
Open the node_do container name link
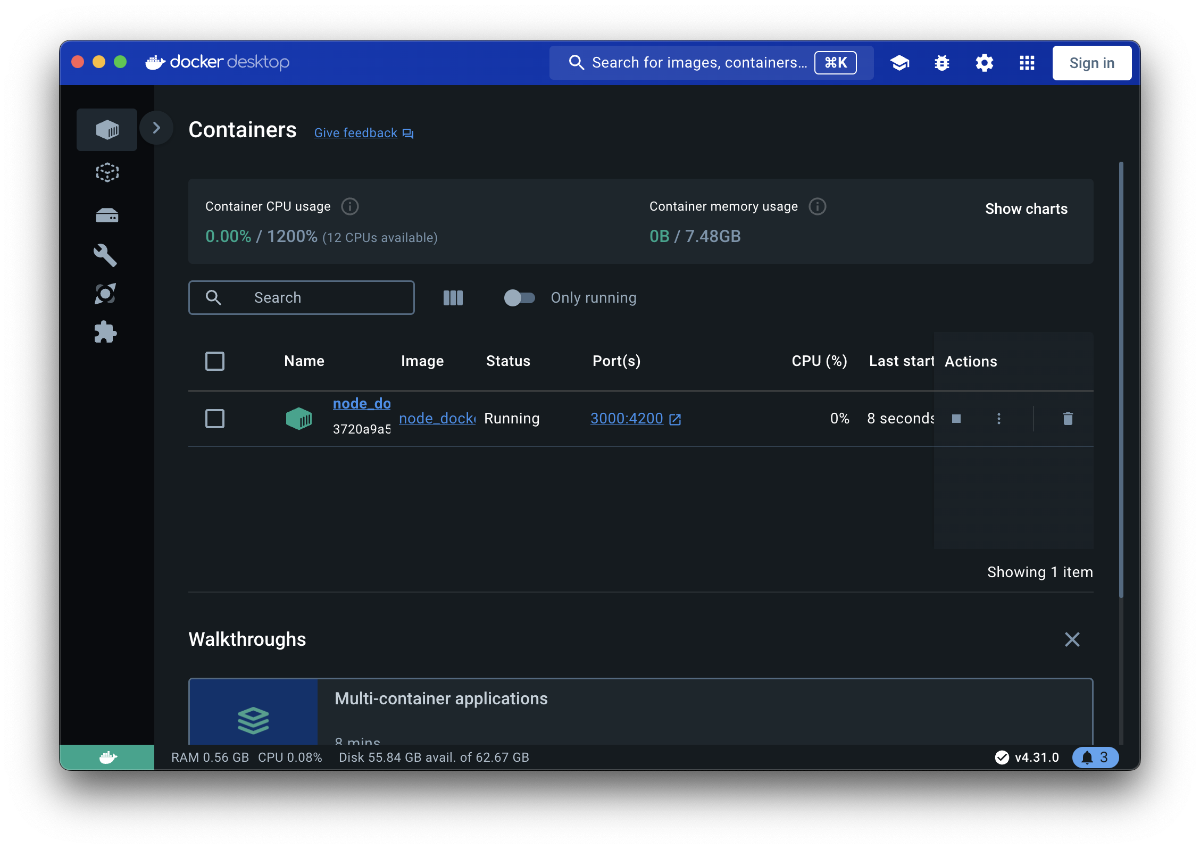click(x=362, y=403)
